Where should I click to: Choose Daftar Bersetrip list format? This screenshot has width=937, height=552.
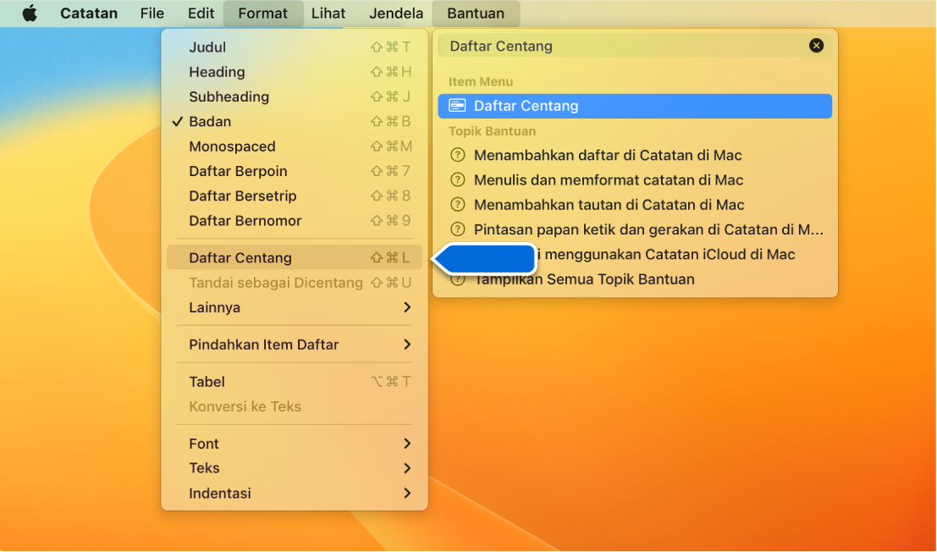295,196
